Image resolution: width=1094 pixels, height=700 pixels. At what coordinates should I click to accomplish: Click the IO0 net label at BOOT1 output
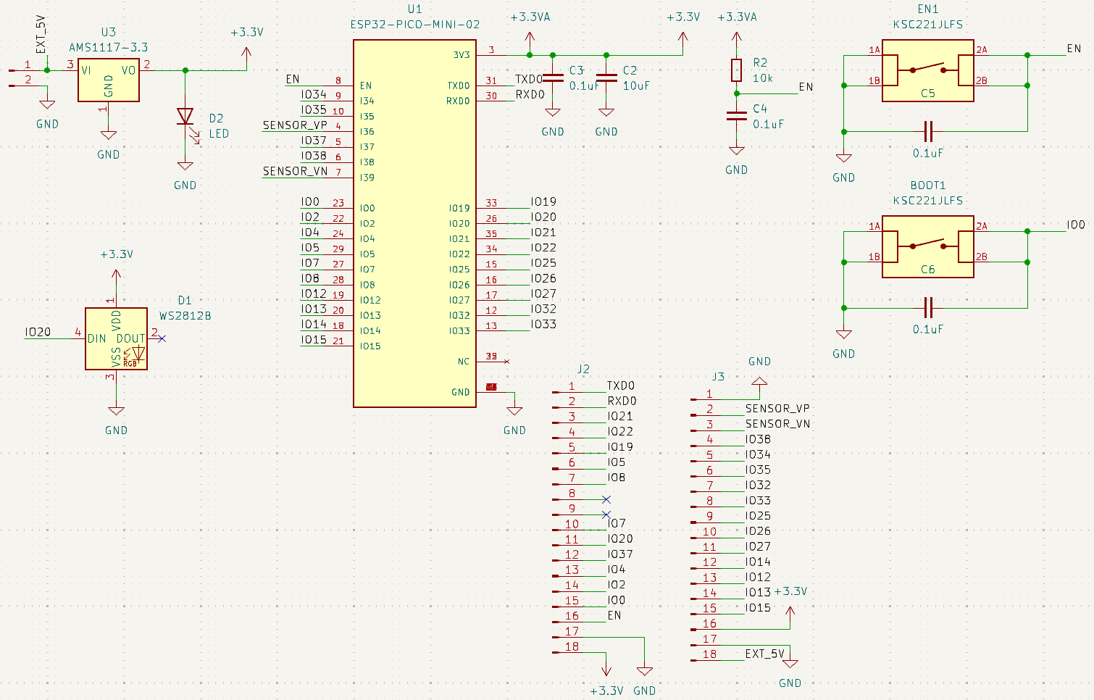[x=1076, y=225]
